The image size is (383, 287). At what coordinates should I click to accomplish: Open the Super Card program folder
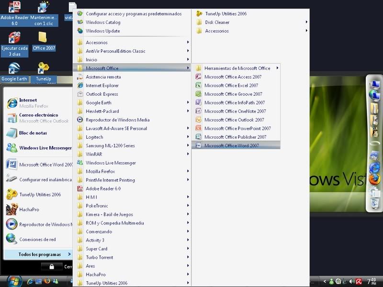pos(132,249)
